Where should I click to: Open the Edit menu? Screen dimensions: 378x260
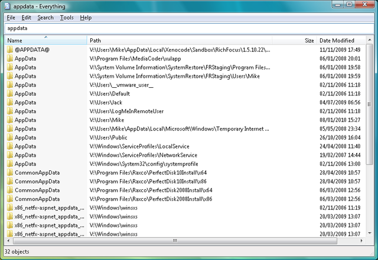pyautogui.click(x=26, y=18)
